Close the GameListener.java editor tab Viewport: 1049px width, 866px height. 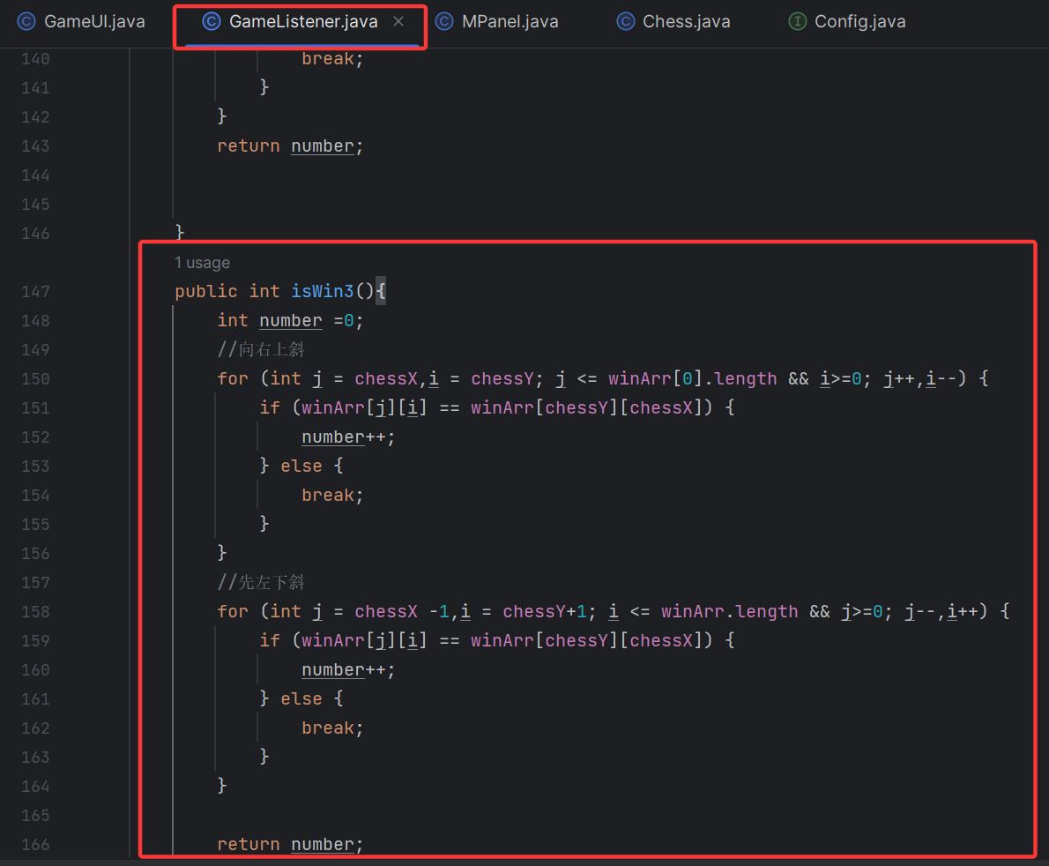[398, 21]
